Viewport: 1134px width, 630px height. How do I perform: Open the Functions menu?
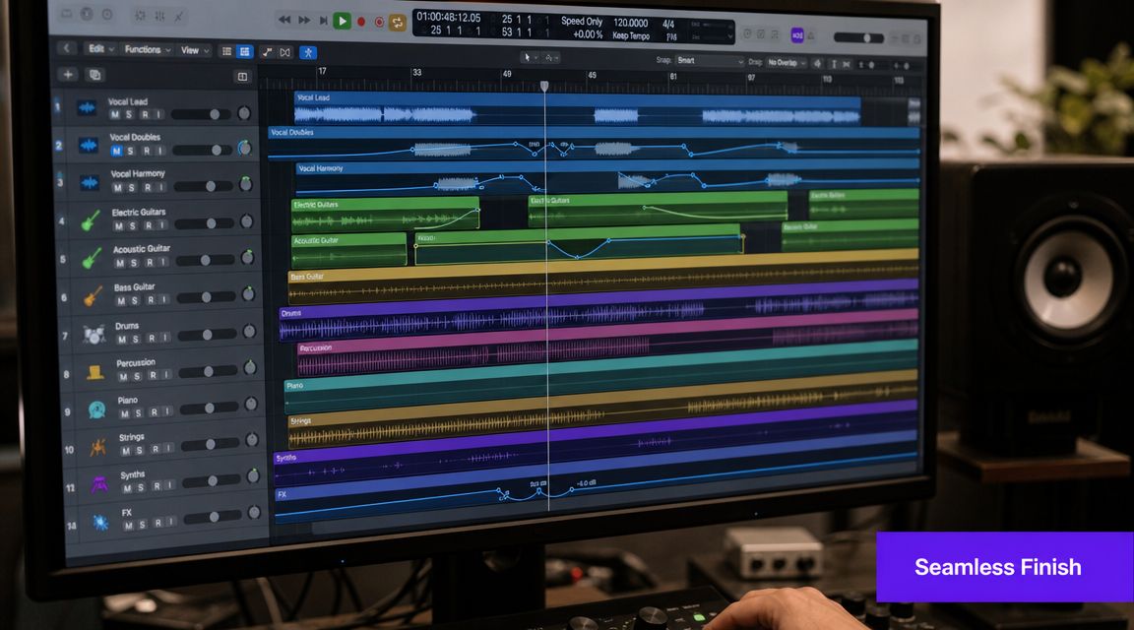pos(147,49)
